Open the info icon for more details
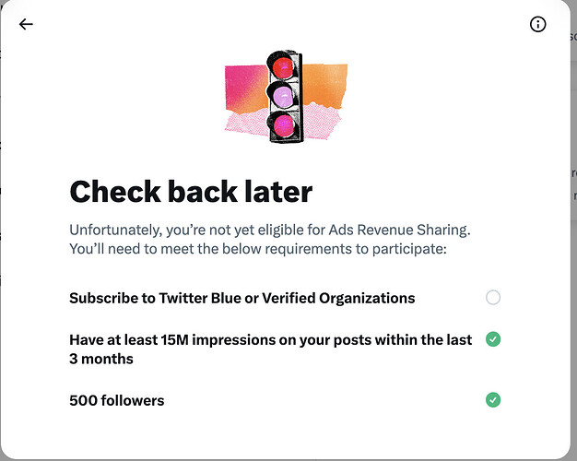The height and width of the screenshot is (461, 577). click(x=537, y=25)
